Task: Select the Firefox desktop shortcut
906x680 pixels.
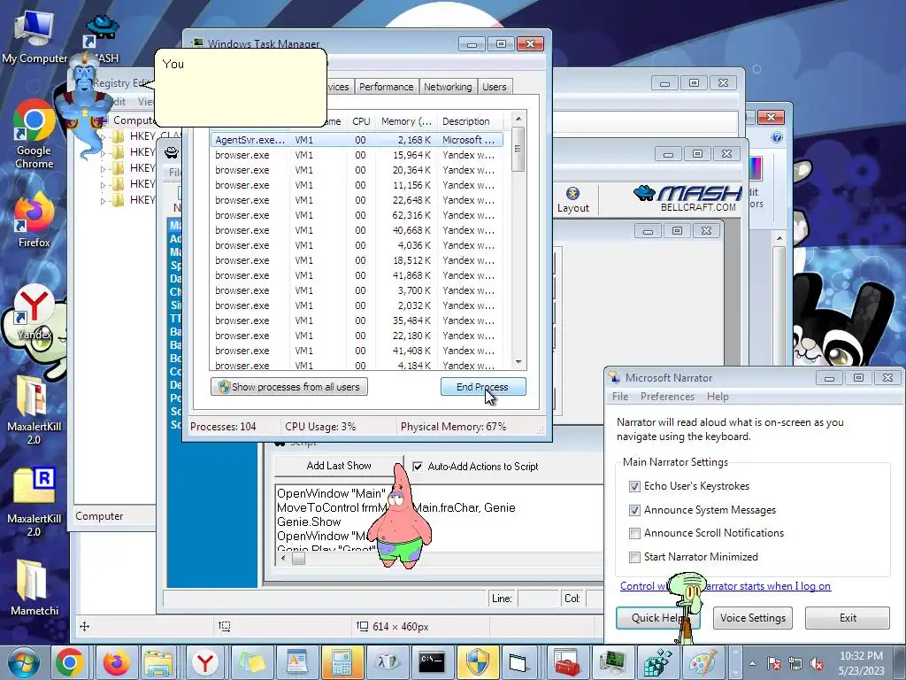Action: point(35,220)
